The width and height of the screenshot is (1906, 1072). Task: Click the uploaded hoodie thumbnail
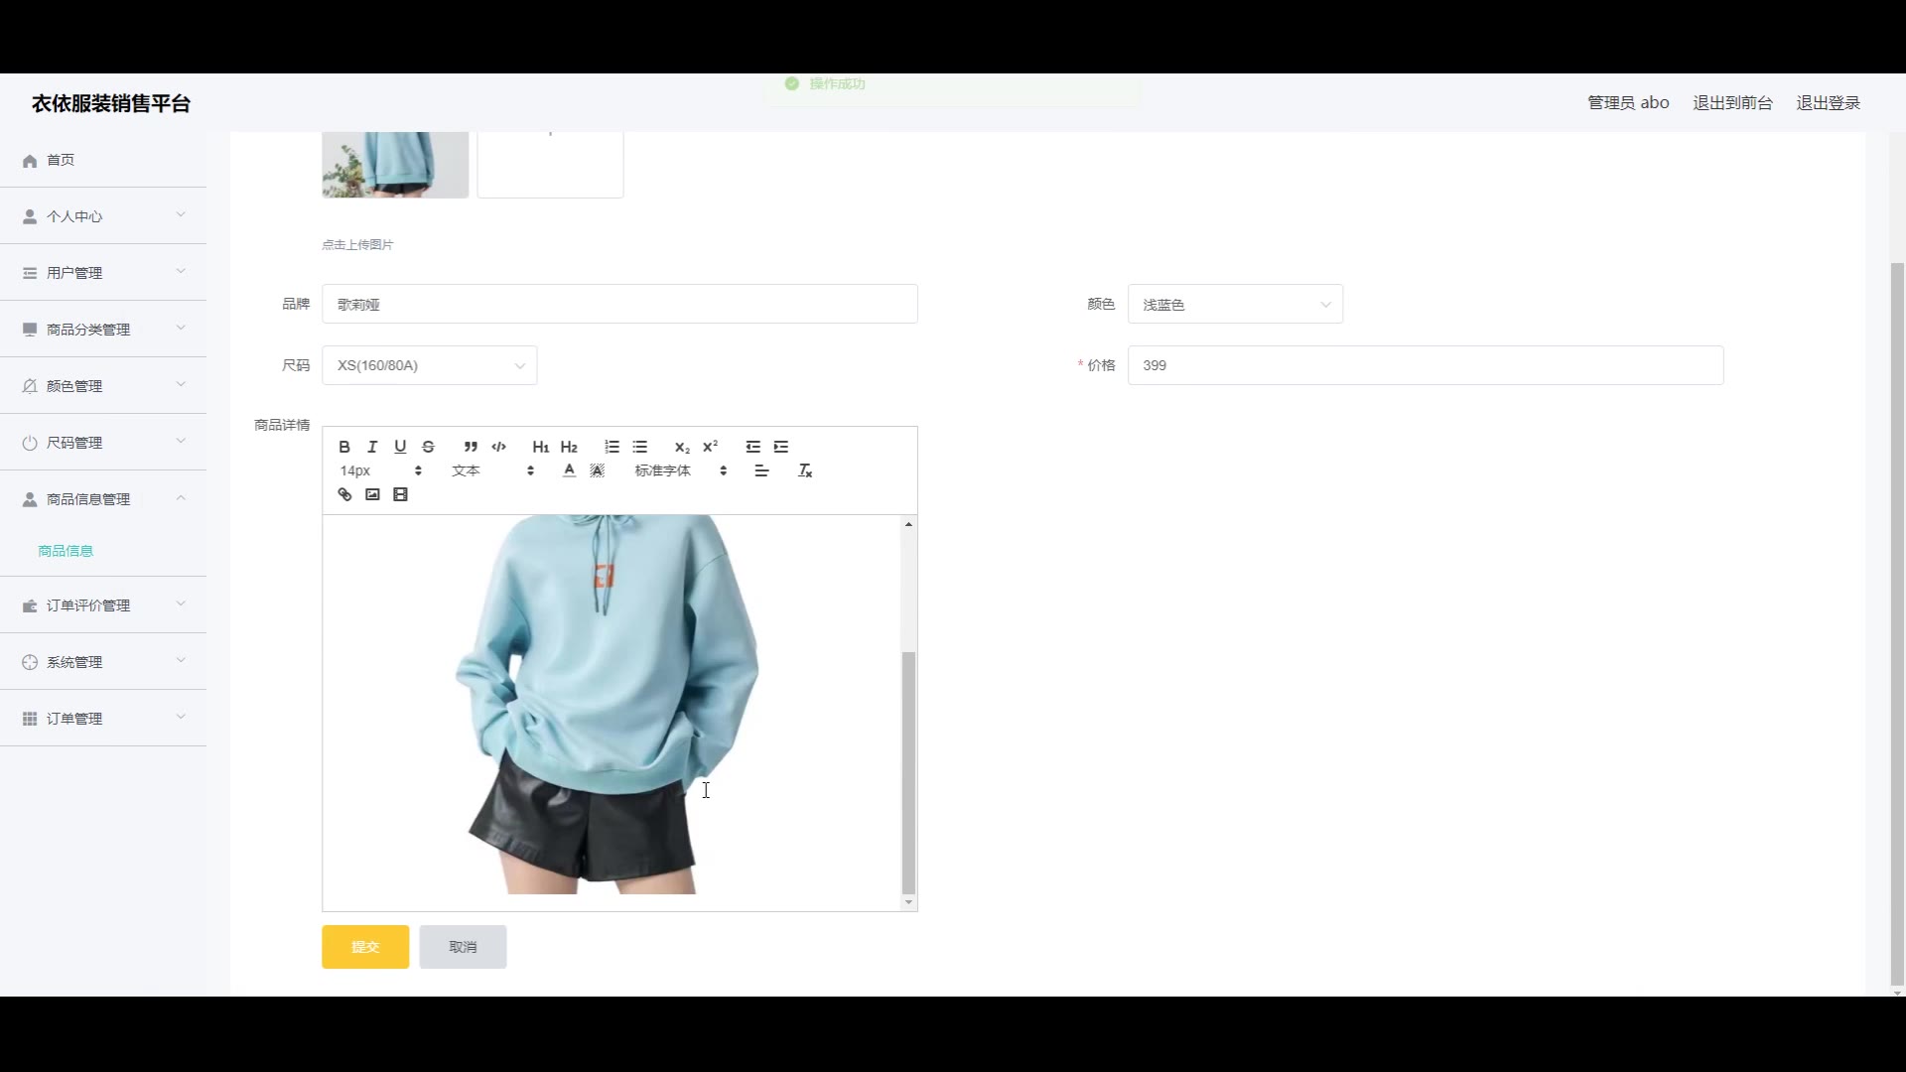(395, 165)
